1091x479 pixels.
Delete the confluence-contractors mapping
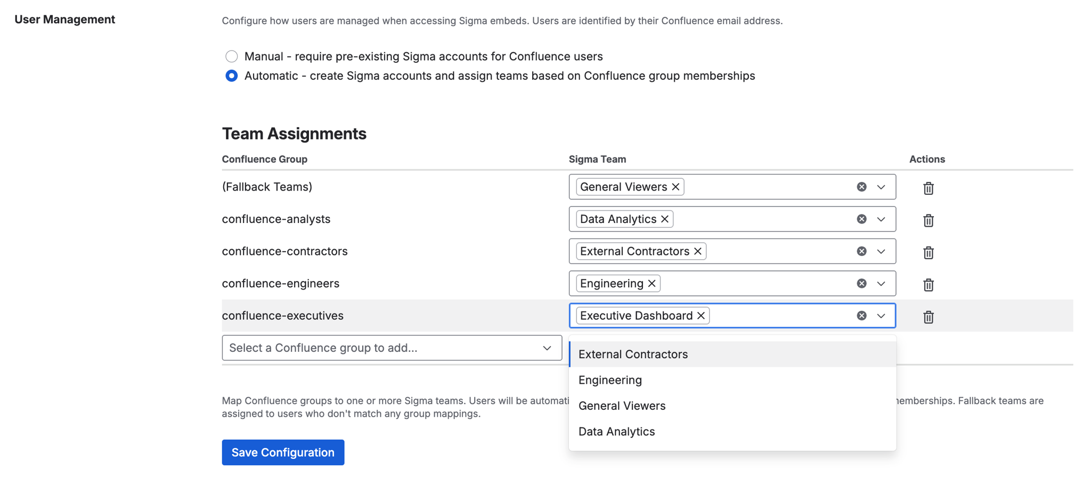(928, 252)
